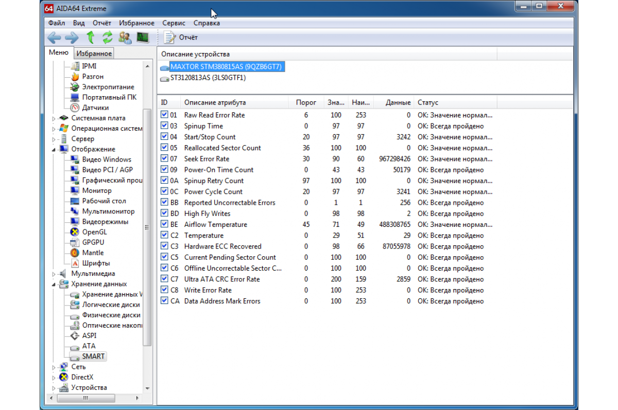This screenshot has width=618, height=410.
Task: Click the Отчёт toolbar button label
Action: pos(188,37)
